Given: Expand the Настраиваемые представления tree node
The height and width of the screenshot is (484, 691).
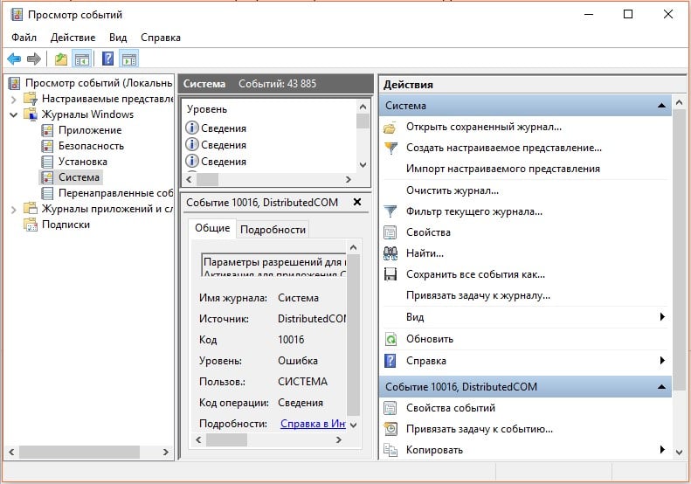Looking at the screenshot, I should (x=14, y=99).
